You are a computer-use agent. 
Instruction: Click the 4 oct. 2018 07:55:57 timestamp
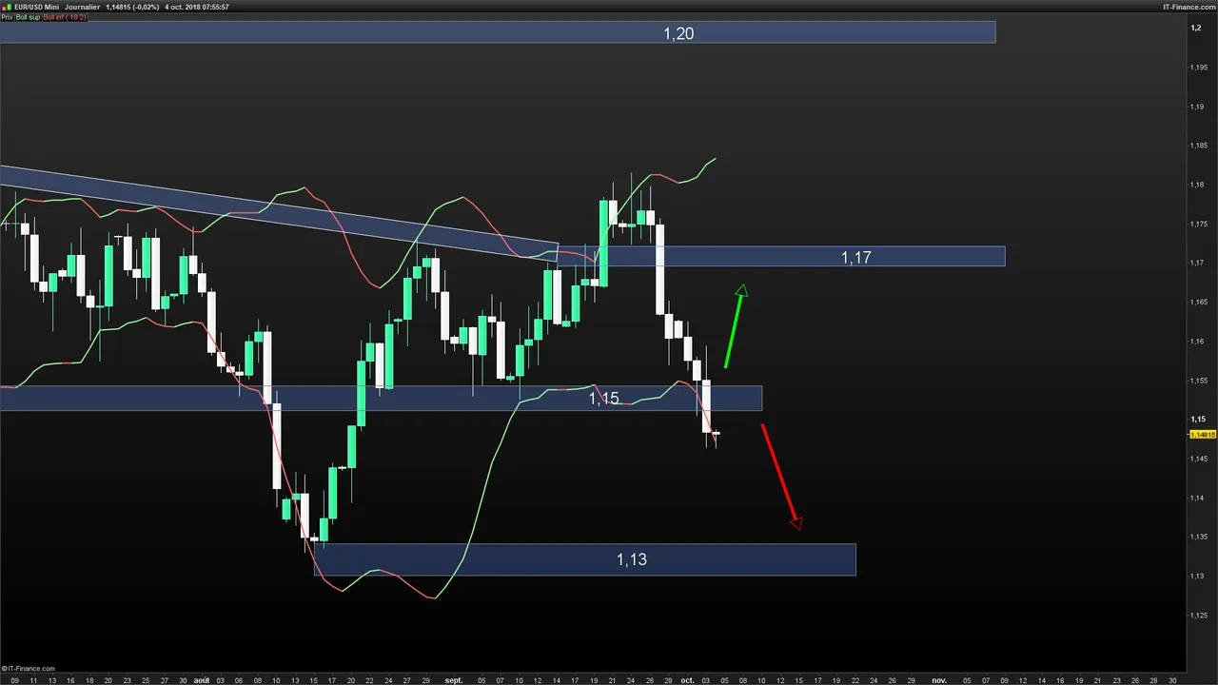[x=197, y=7]
